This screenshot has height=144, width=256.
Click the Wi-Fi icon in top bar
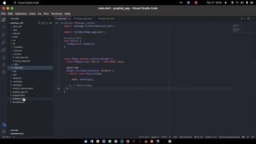click(x=237, y=3)
